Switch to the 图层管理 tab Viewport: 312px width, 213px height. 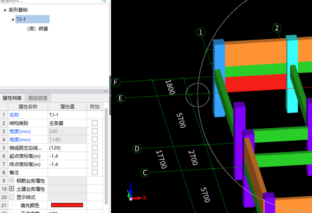[37, 98]
